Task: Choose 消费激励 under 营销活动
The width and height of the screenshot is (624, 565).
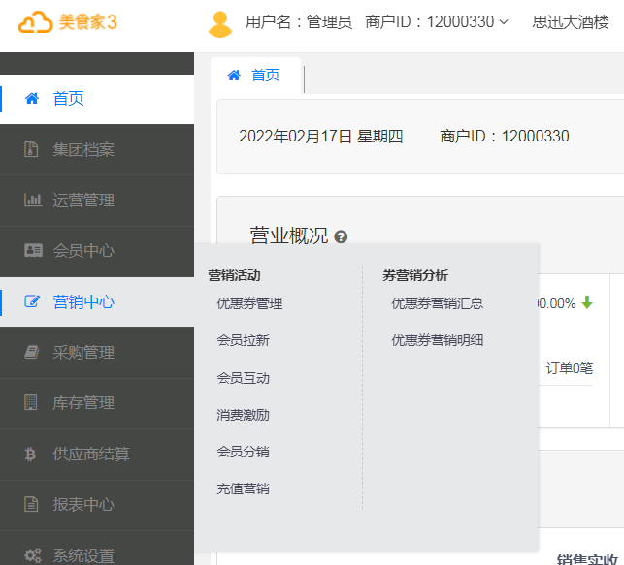Action: pyautogui.click(x=243, y=415)
